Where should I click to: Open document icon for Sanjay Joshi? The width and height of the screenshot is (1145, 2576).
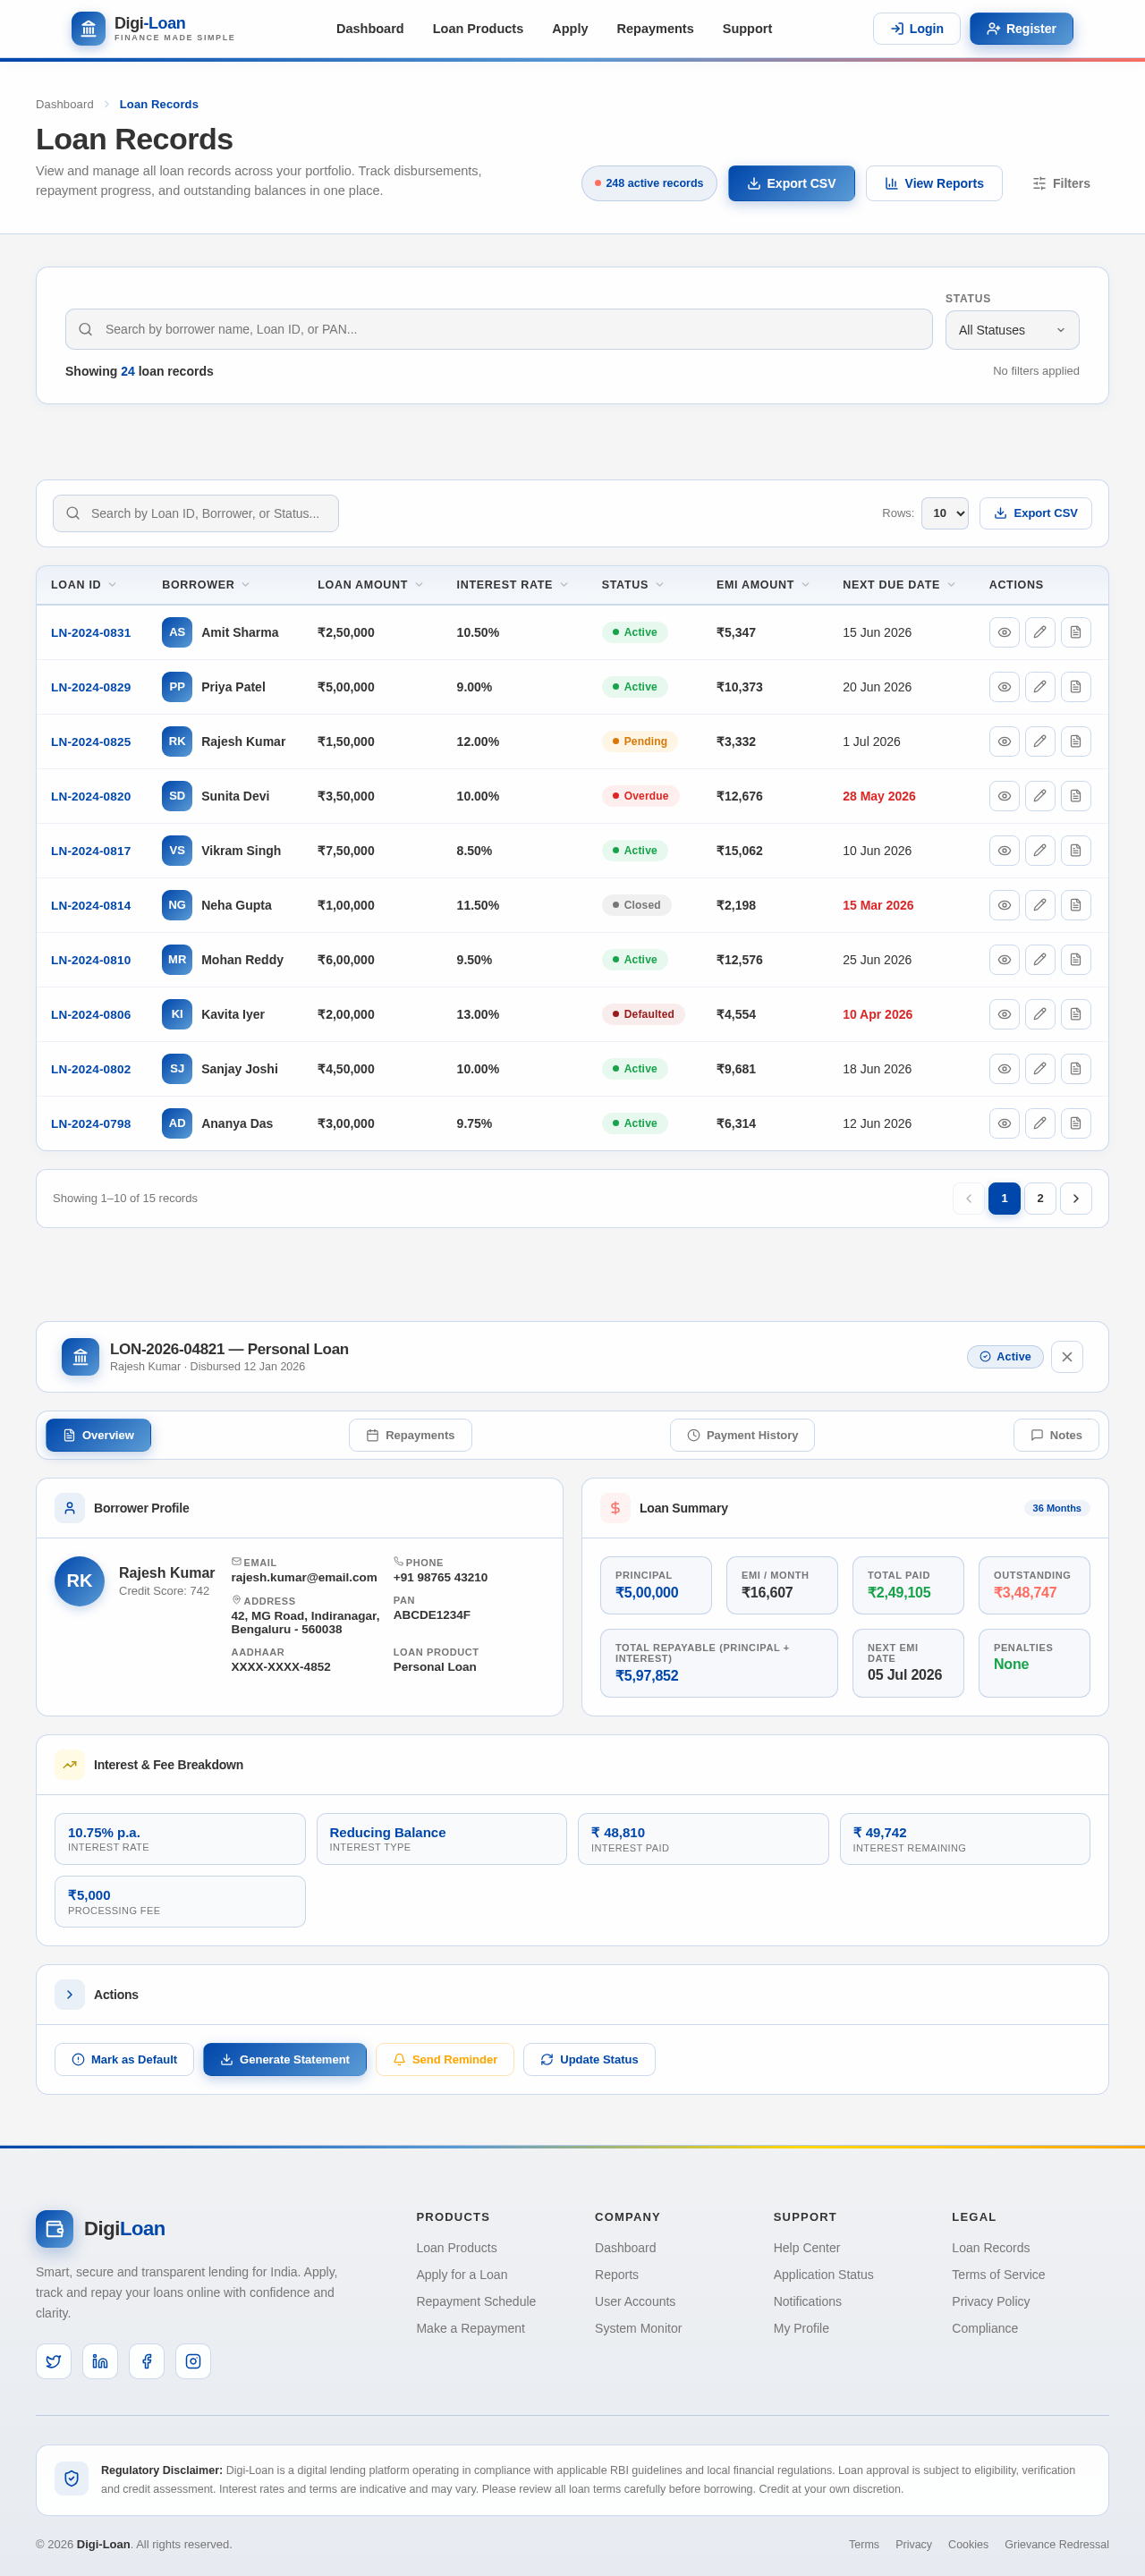(1076, 1069)
